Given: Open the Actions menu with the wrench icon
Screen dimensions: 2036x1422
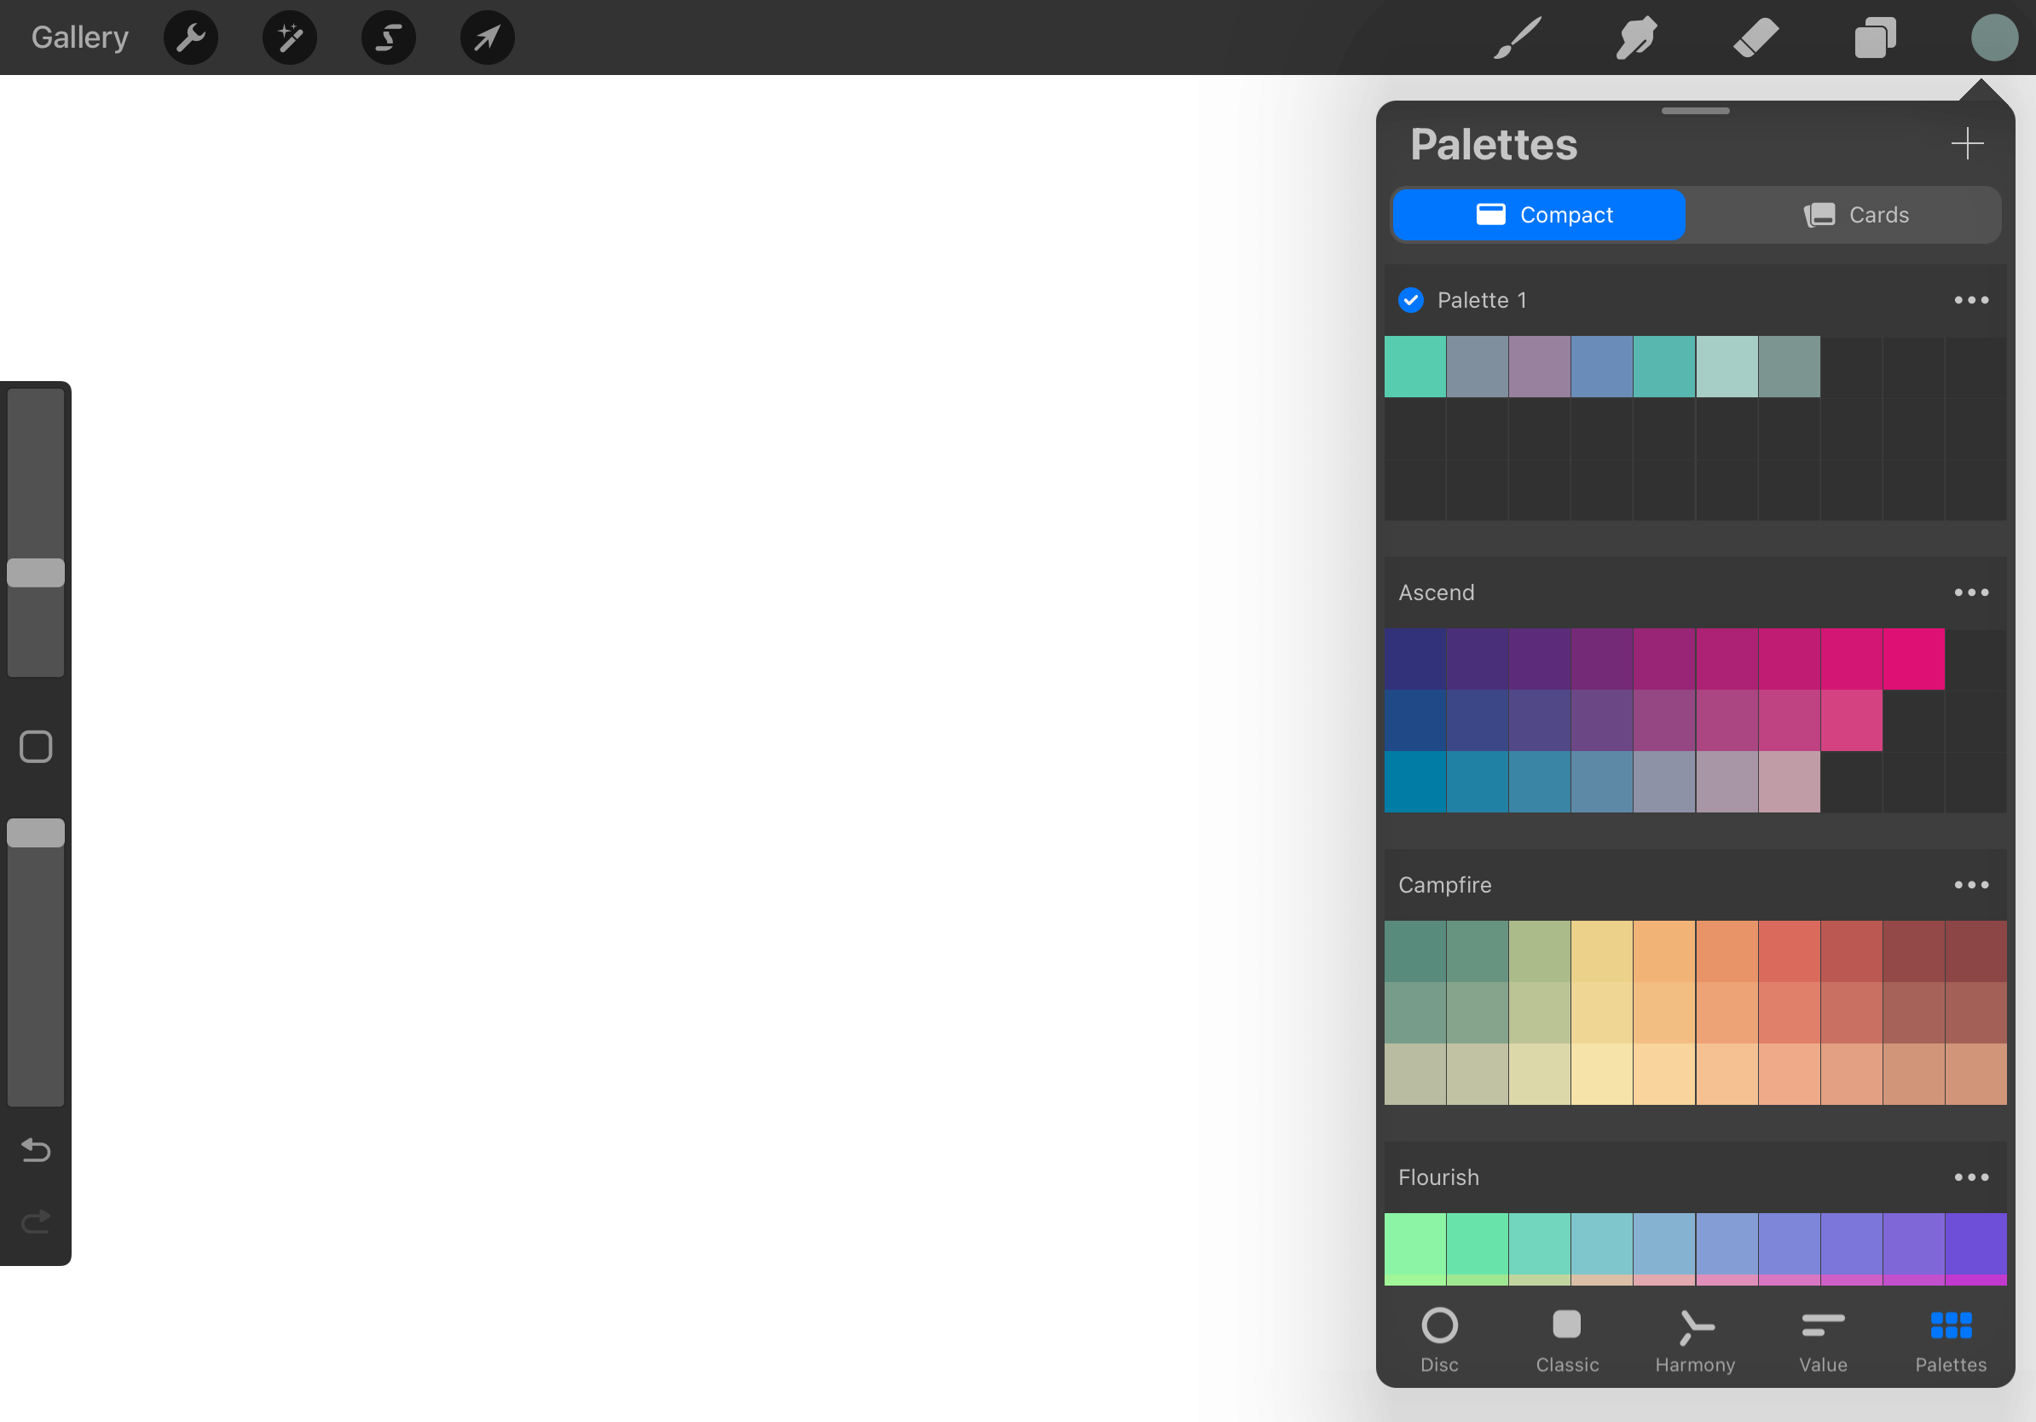Looking at the screenshot, I should 190,38.
